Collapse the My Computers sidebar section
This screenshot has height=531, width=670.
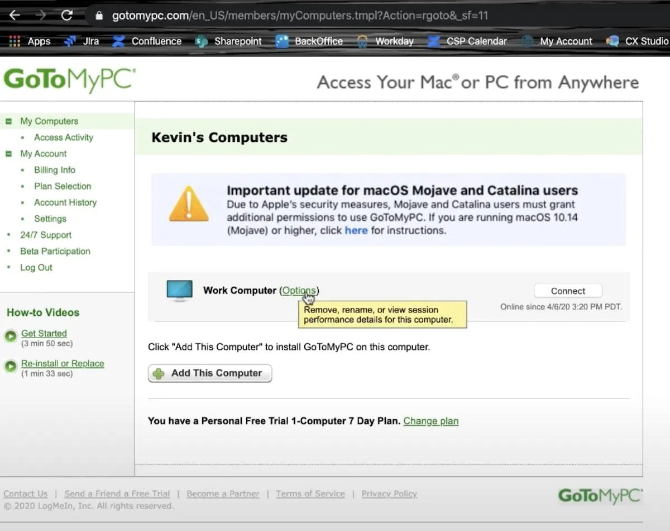pos(8,121)
